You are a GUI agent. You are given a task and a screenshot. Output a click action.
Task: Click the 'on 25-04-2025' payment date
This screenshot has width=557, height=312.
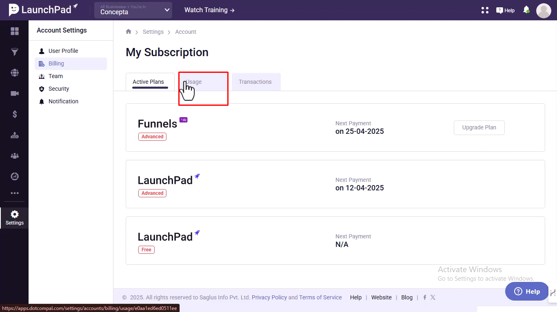[359, 131]
